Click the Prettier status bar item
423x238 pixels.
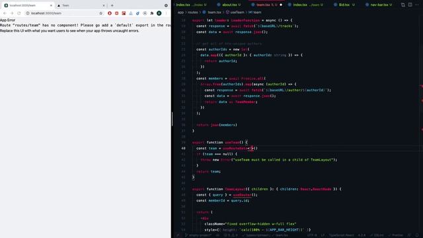pyautogui.click(x=395, y=235)
